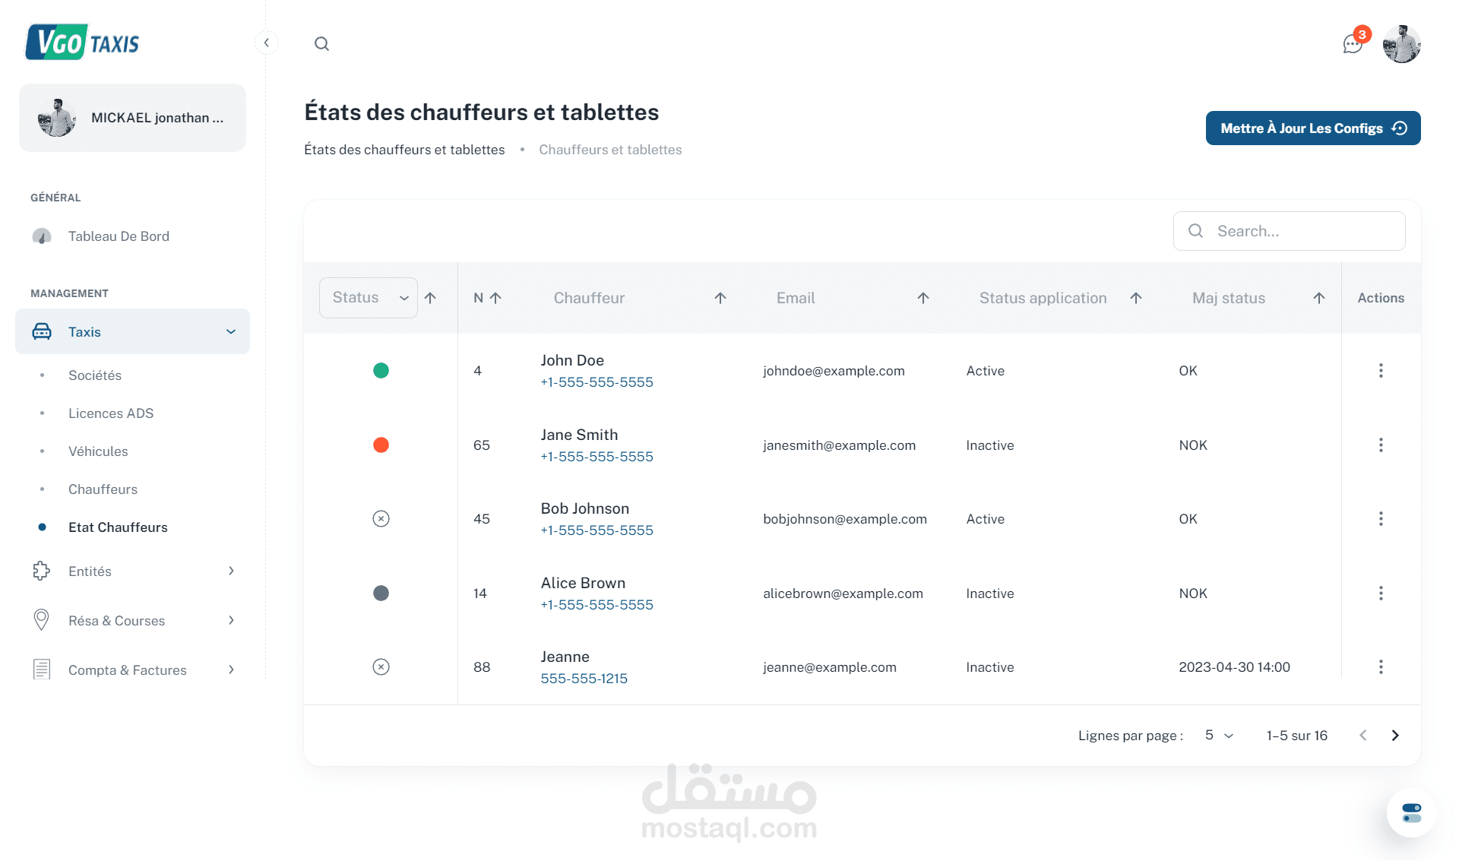Sort by Email column arrow
The image size is (1459, 861).
click(x=923, y=298)
